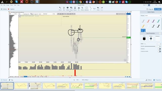Choose the thick black pen quick style
Image resolution: width=162 pixels, height=91 pixels.
[x=158, y=26]
